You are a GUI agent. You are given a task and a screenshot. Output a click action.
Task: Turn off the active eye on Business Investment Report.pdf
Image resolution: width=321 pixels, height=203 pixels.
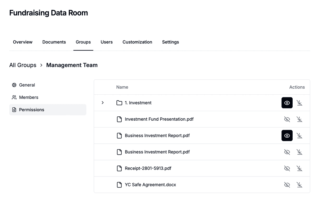point(287,136)
